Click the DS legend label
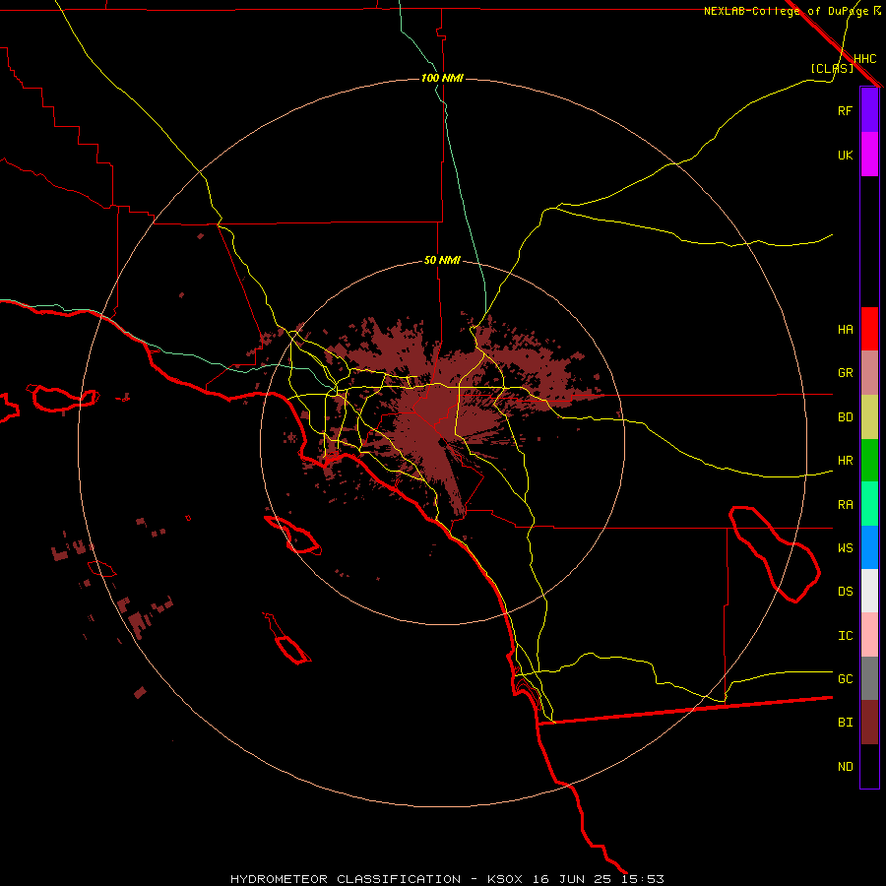 click(845, 592)
